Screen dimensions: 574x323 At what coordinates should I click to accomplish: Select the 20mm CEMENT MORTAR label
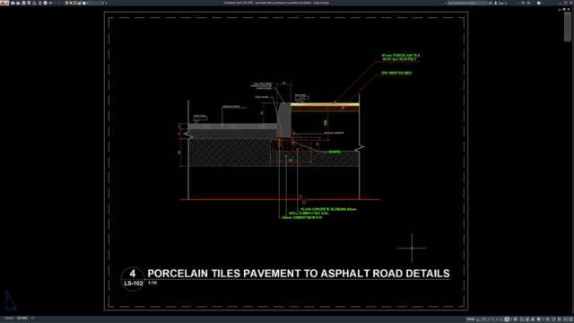tap(302, 217)
